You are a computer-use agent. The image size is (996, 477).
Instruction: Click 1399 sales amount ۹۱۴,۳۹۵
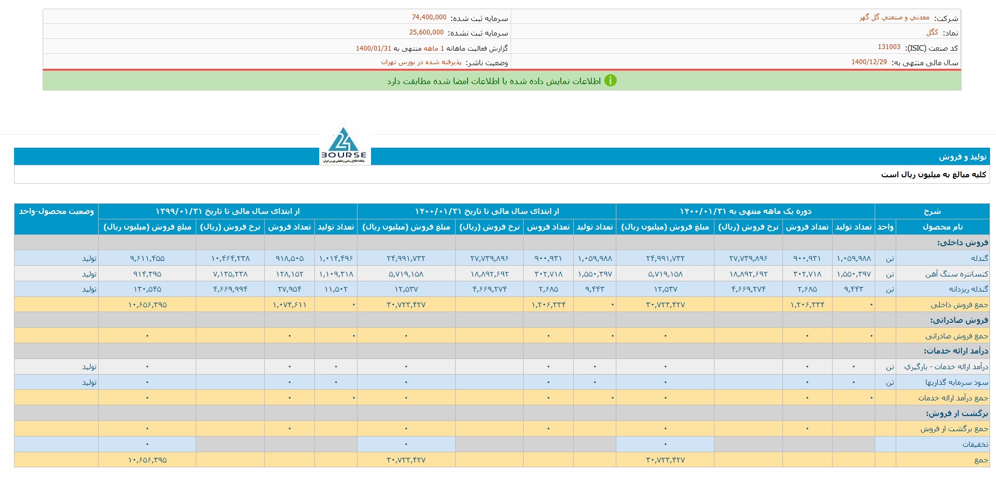tap(147, 274)
